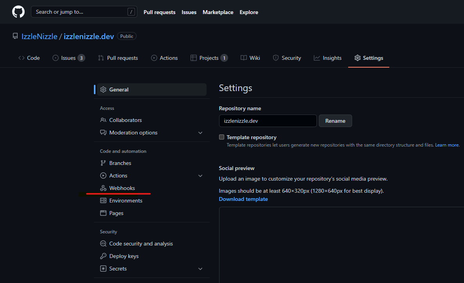Open Explore in the top navigation
This screenshot has height=283, width=464.
(x=249, y=12)
